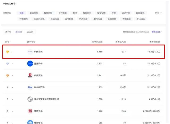Click the 1,010 creators count cell
The image size is (170, 124).
[123, 99]
